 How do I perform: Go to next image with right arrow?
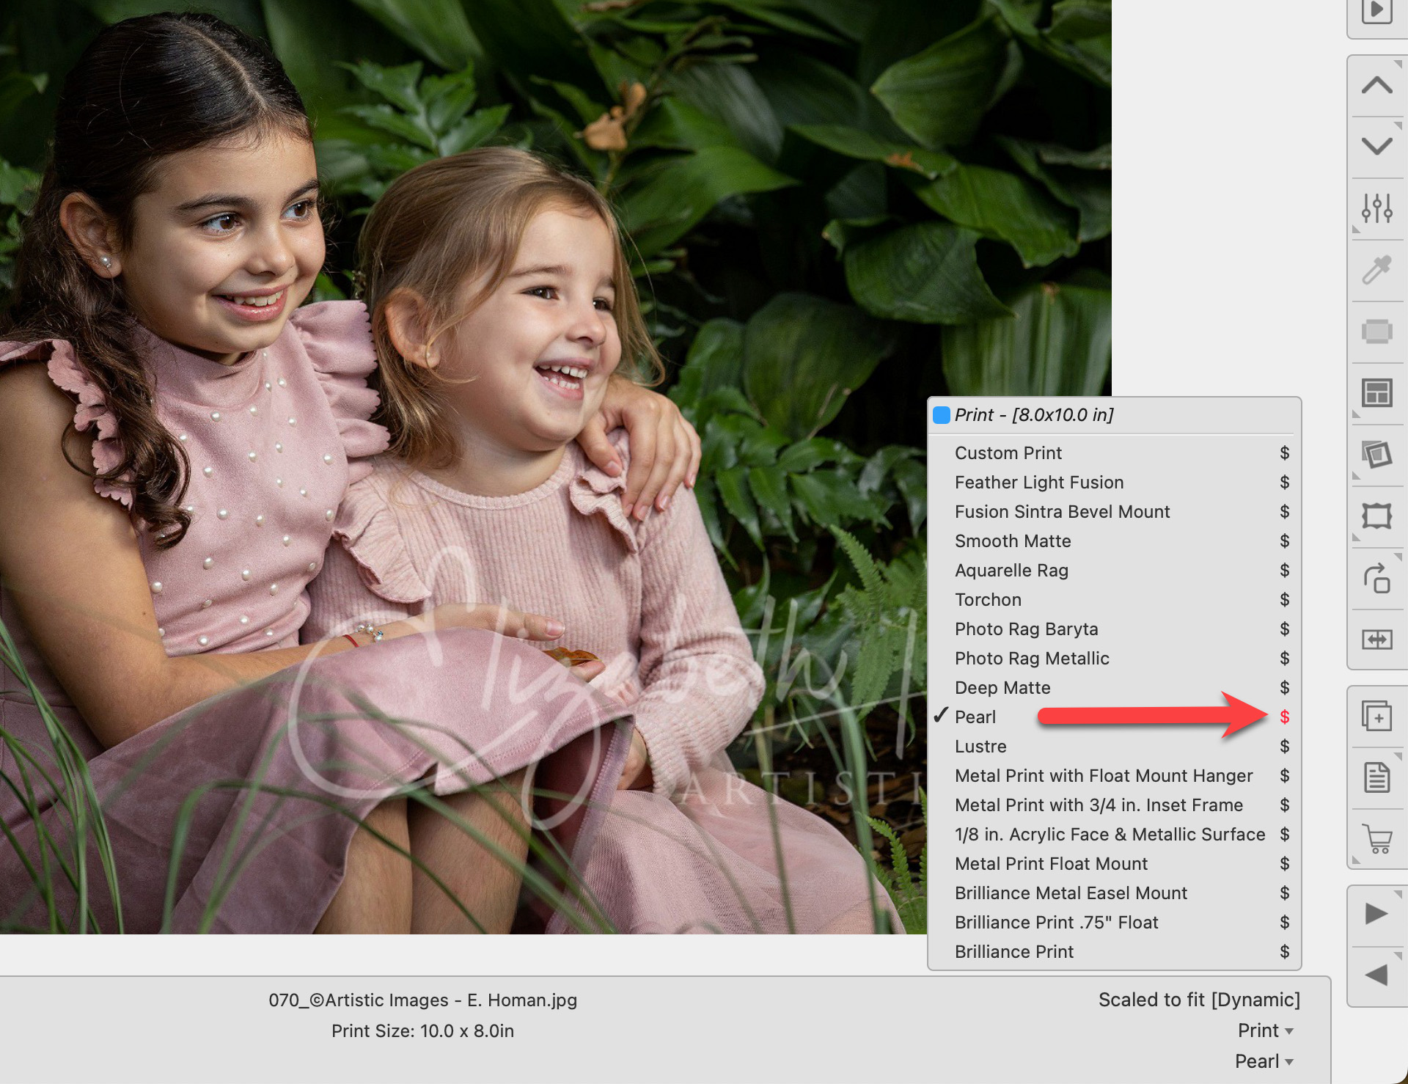[1376, 914]
